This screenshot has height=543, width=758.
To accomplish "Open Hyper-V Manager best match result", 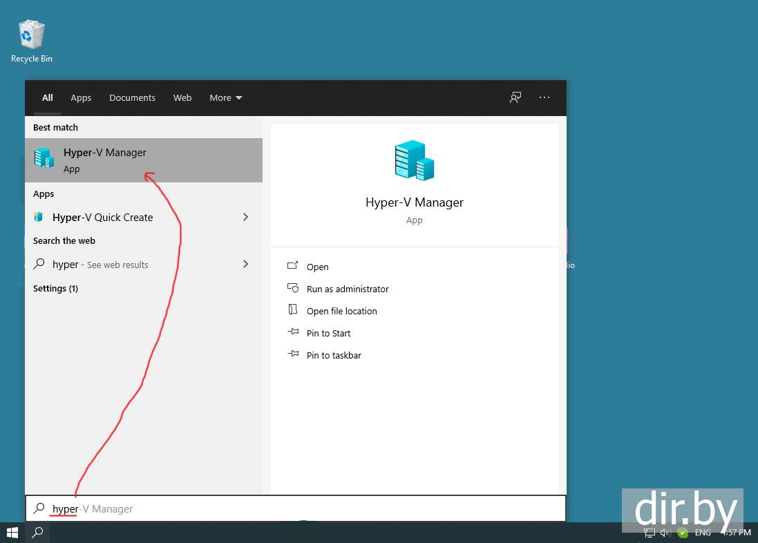I will pyautogui.click(x=143, y=160).
